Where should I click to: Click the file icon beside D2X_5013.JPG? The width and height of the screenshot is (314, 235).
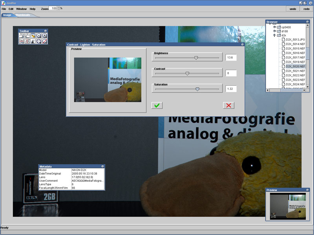pyautogui.click(x=283, y=40)
